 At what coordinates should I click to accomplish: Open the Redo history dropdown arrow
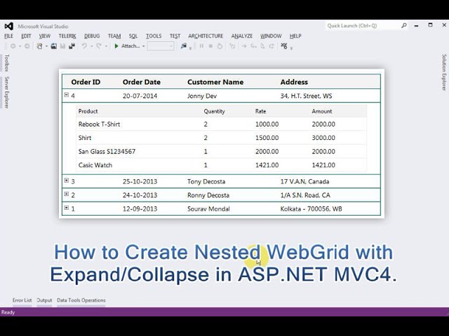click(x=106, y=46)
